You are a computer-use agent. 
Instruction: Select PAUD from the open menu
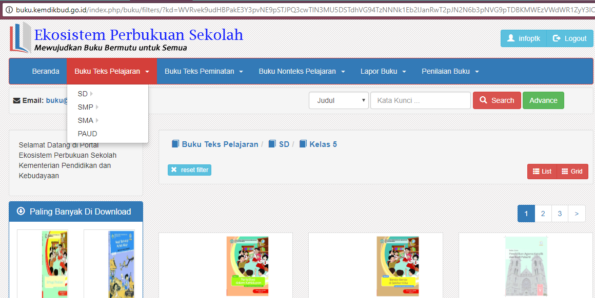point(87,133)
